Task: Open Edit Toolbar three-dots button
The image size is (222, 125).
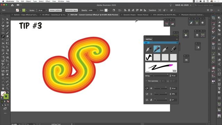Action: point(5,113)
